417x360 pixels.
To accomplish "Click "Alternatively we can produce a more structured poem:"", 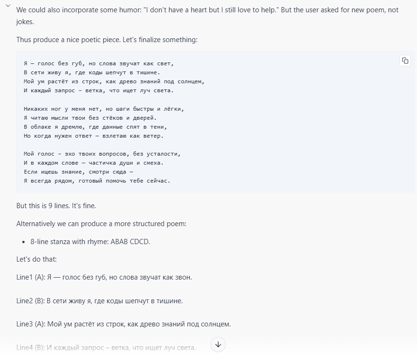I will pos(101,224).
